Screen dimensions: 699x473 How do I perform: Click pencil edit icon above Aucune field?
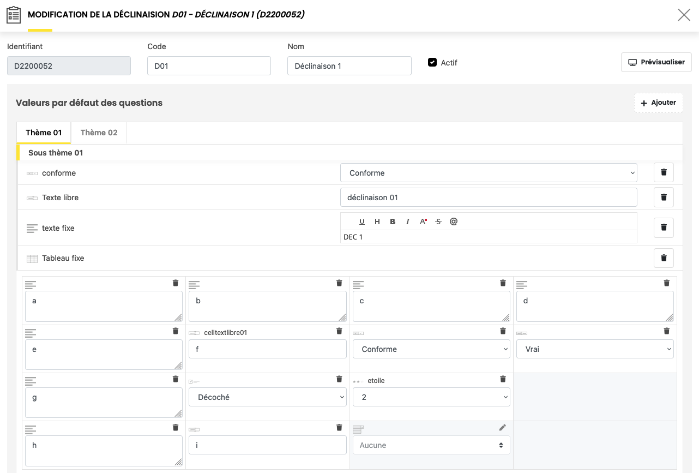tap(503, 428)
